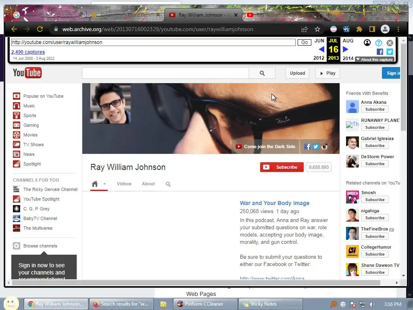Open Piriform CCleaner from taskbar
Screen dimensions: 413x310
tap(205, 304)
